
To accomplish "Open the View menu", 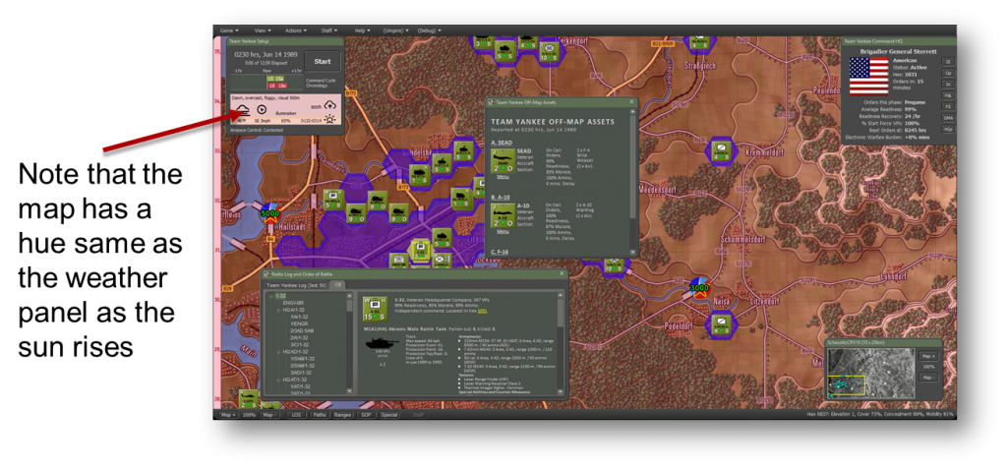I will 263,30.
